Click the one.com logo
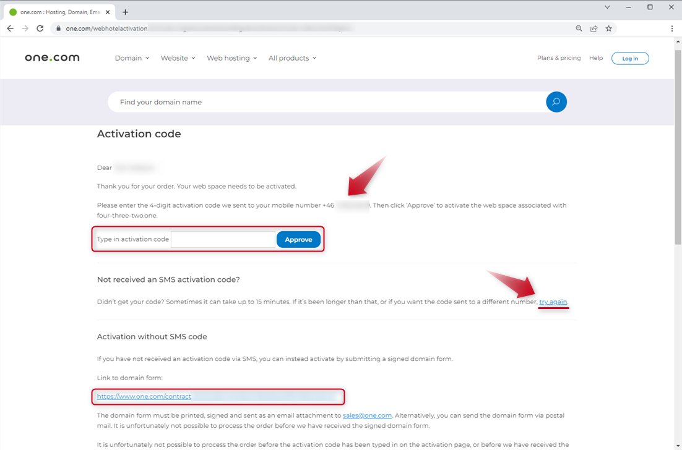The image size is (682, 450). (x=52, y=57)
